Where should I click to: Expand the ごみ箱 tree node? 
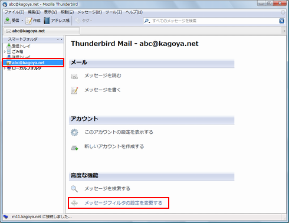(x=5, y=51)
